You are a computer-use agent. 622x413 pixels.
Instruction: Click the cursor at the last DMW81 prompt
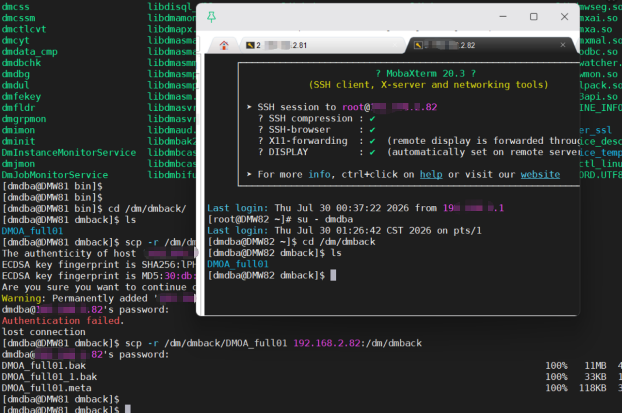127,408
